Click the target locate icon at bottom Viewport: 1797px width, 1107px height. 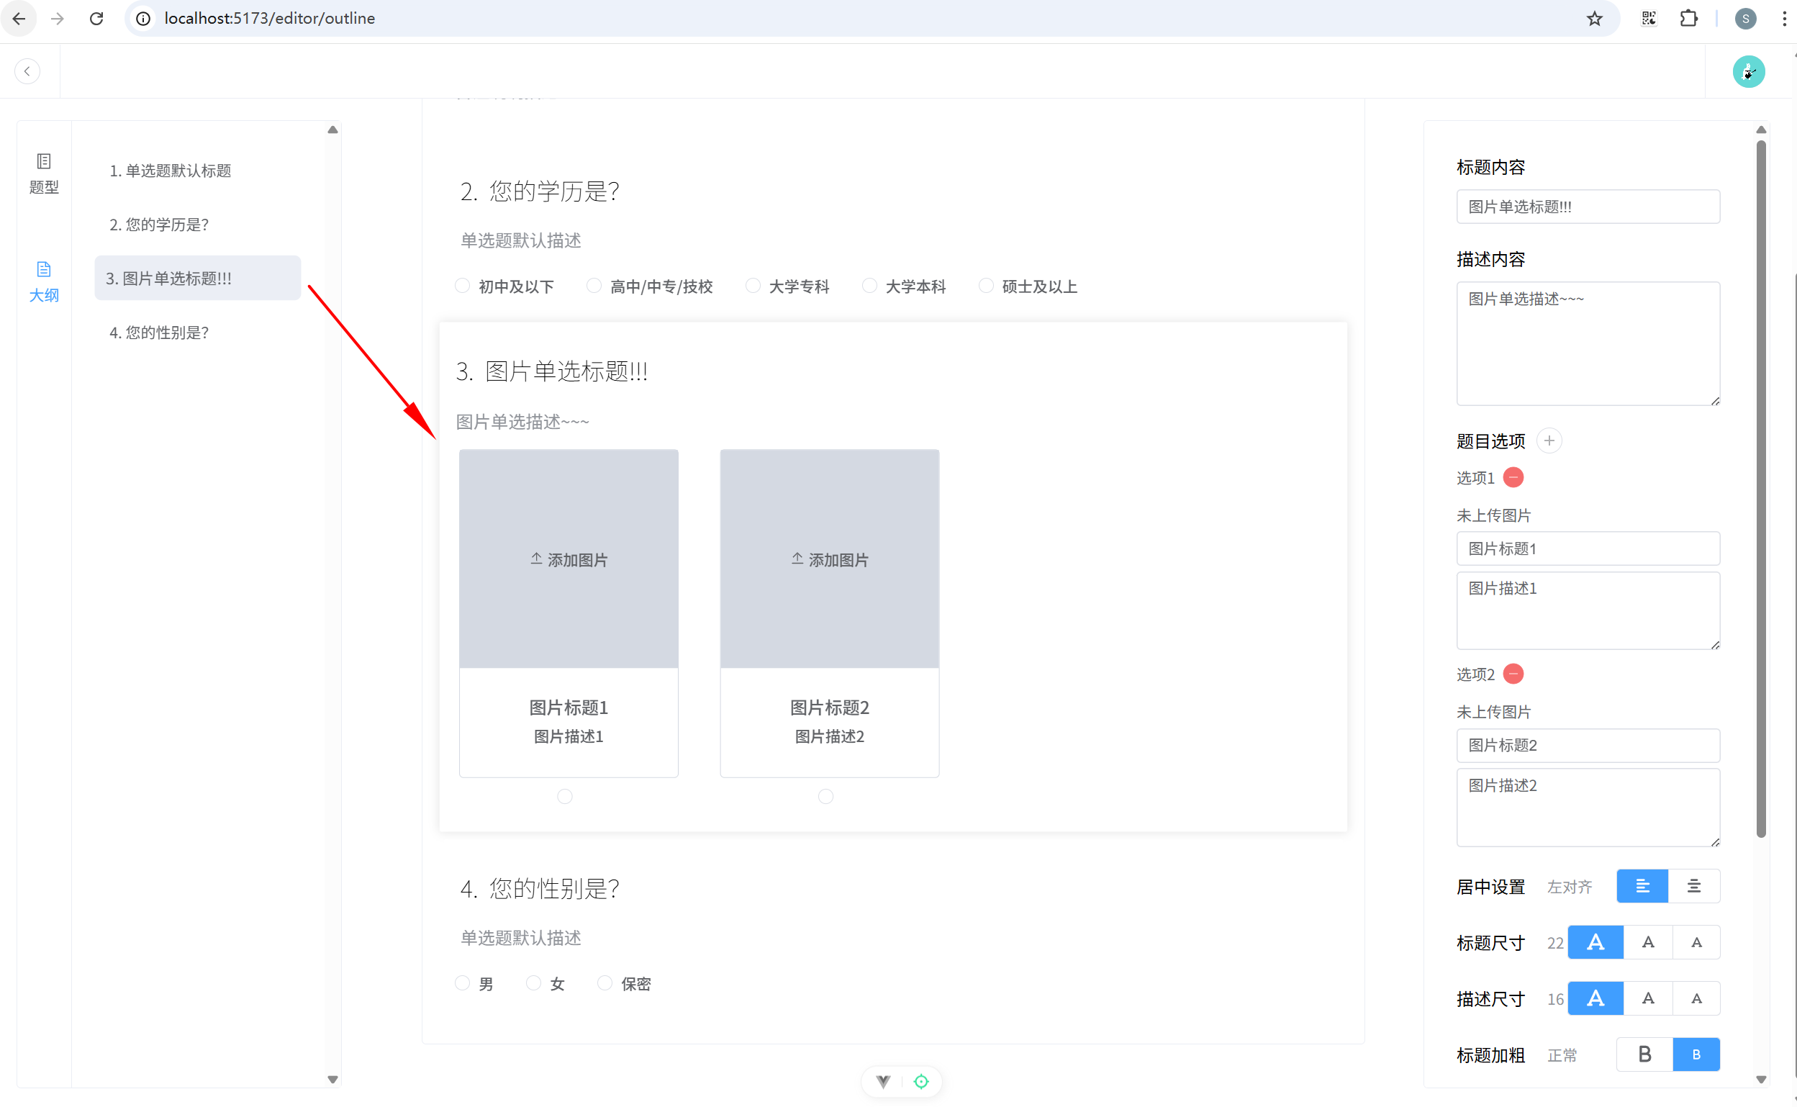[x=921, y=1081]
